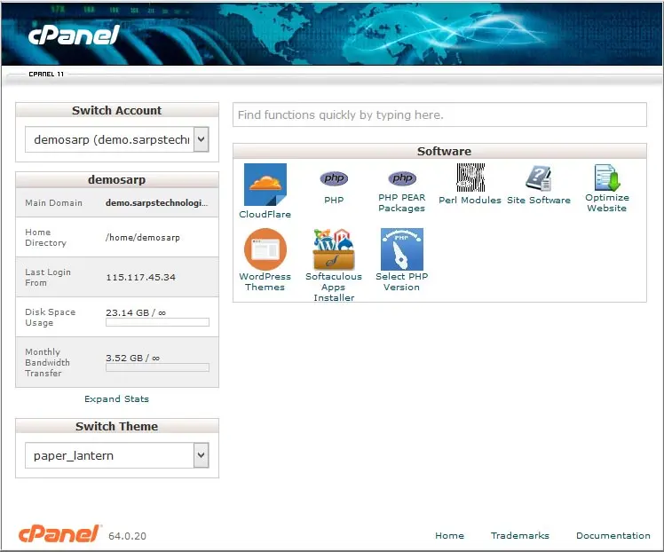
Task: Open the Switch Account dropdown
Action: click(x=117, y=139)
